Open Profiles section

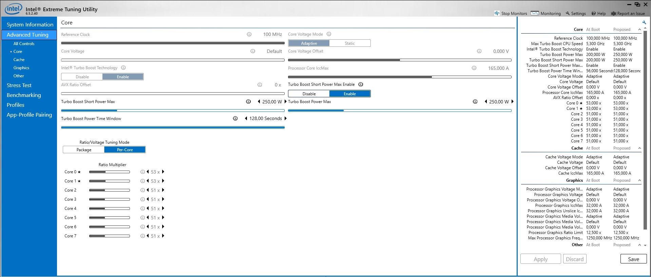click(x=16, y=105)
